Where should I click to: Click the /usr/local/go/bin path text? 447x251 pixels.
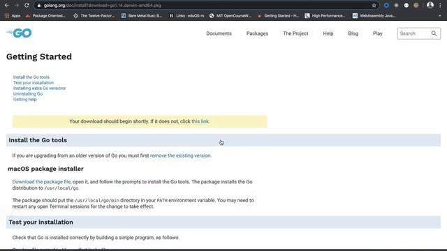[96, 201]
